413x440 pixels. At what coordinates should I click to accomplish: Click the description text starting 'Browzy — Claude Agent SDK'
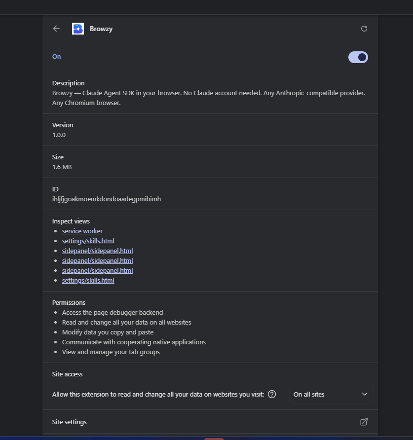209,98
